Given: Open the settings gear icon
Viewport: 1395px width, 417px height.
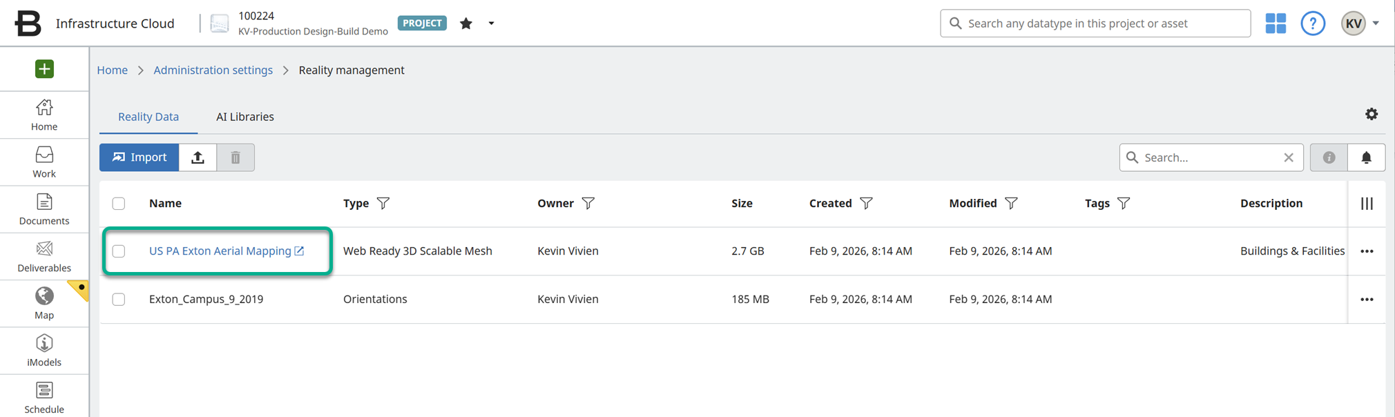Looking at the screenshot, I should [1371, 115].
